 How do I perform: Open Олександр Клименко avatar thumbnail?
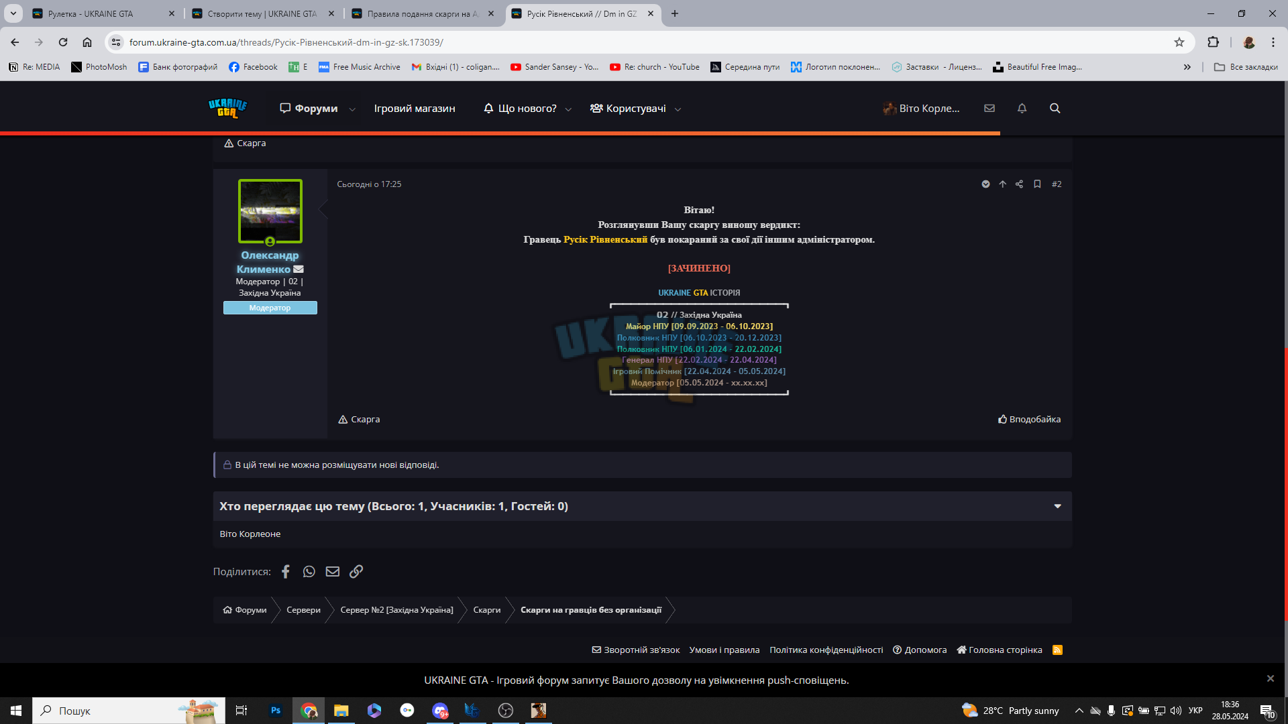point(270,211)
